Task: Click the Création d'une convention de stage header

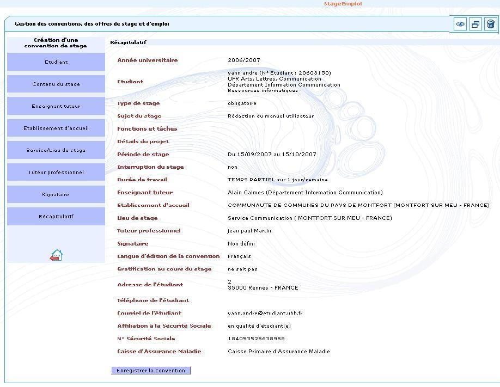Action: click(56, 43)
